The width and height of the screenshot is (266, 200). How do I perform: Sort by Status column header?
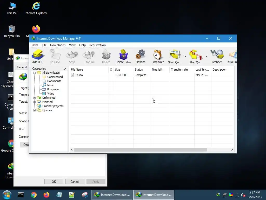click(x=142, y=70)
